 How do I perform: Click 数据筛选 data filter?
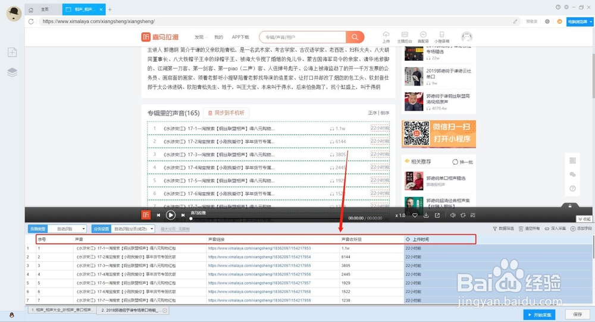tap(503, 229)
